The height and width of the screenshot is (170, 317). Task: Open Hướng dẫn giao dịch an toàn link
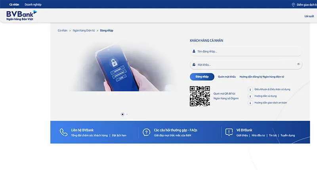(271, 102)
